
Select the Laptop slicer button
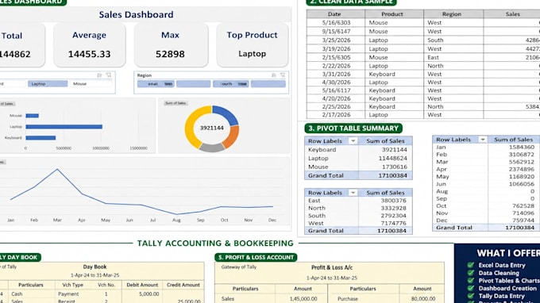48,83
